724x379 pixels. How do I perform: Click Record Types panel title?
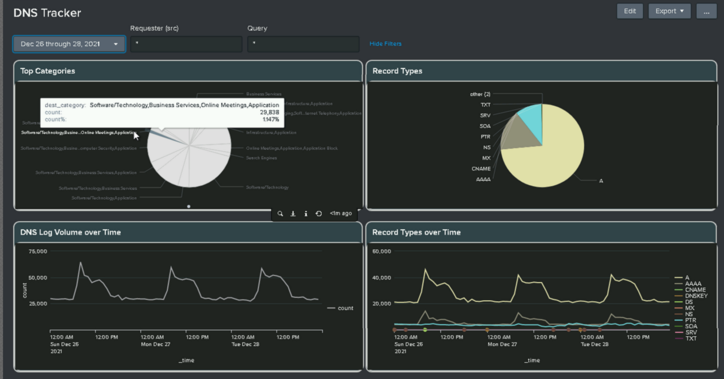click(398, 71)
